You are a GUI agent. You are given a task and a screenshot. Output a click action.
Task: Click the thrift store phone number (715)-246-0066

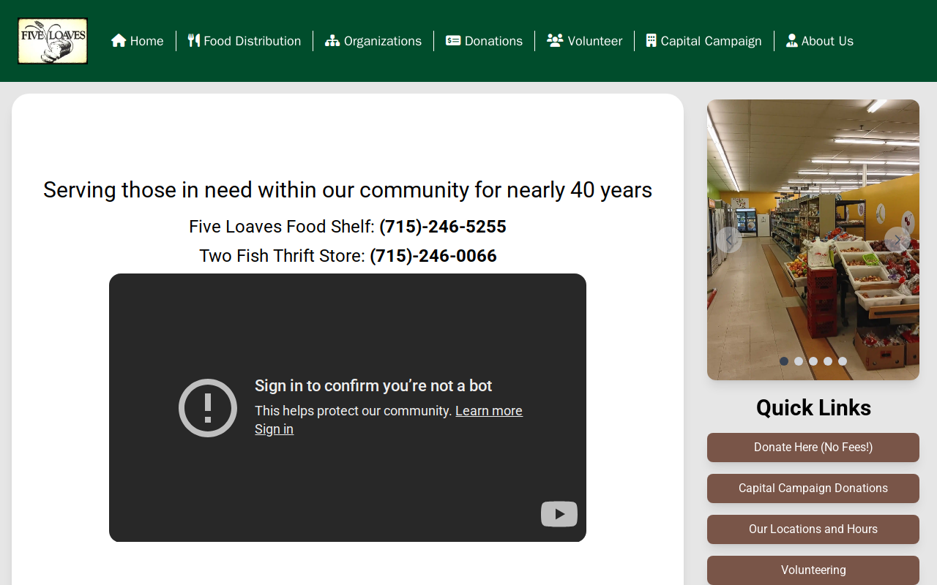point(433,256)
